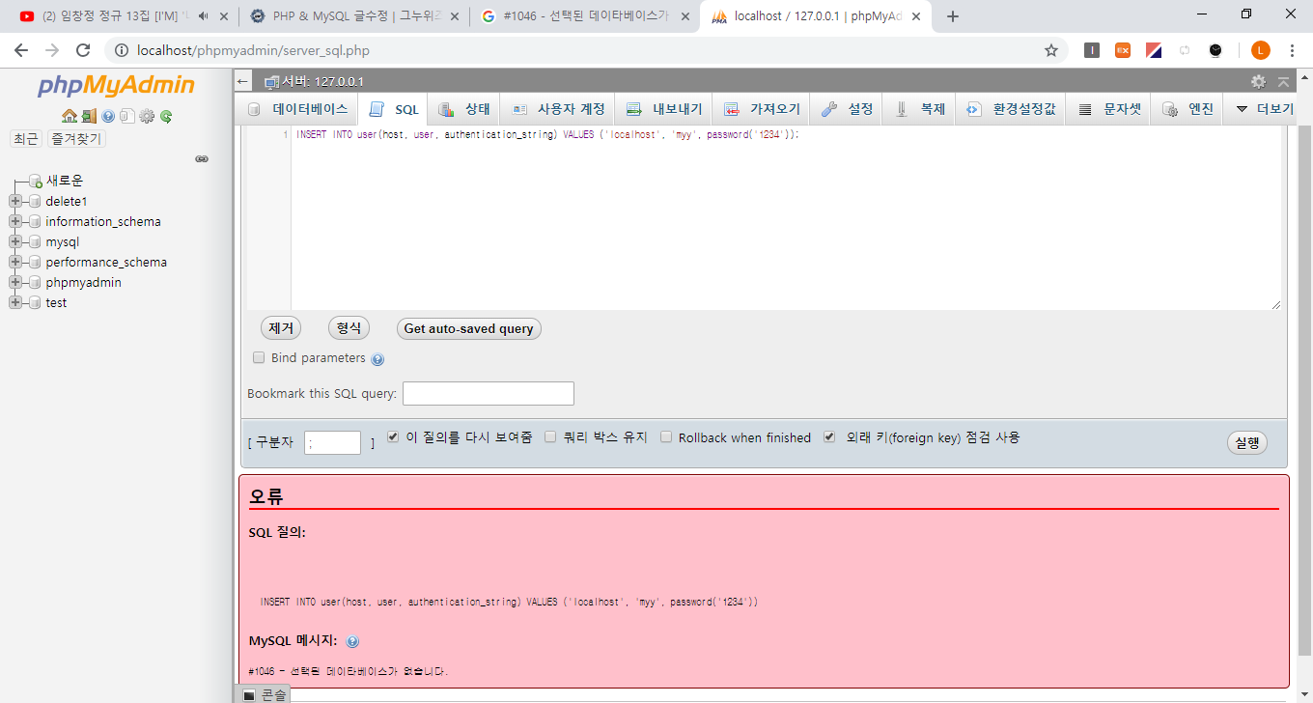The width and height of the screenshot is (1313, 703).
Task: Click the MySQL message help icon
Action: click(x=352, y=641)
